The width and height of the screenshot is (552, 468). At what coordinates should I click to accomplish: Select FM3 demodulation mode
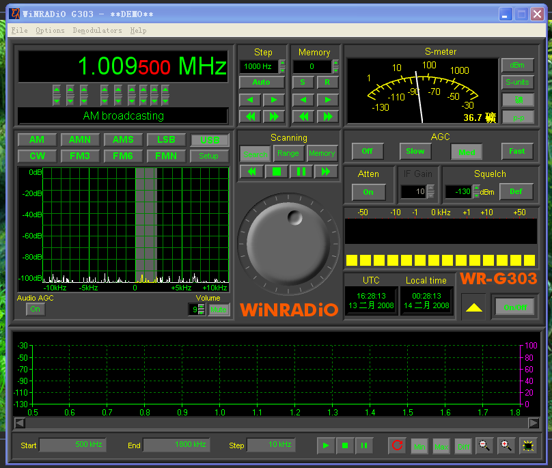(80, 156)
